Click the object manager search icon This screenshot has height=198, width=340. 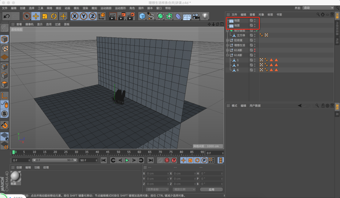tap(318, 14)
